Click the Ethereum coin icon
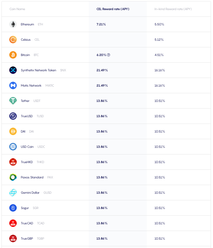Viewport: 213px width, 248px height. (13, 24)
